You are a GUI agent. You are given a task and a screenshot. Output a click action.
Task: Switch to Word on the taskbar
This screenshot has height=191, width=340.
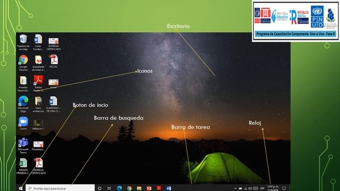pos(169,188)
